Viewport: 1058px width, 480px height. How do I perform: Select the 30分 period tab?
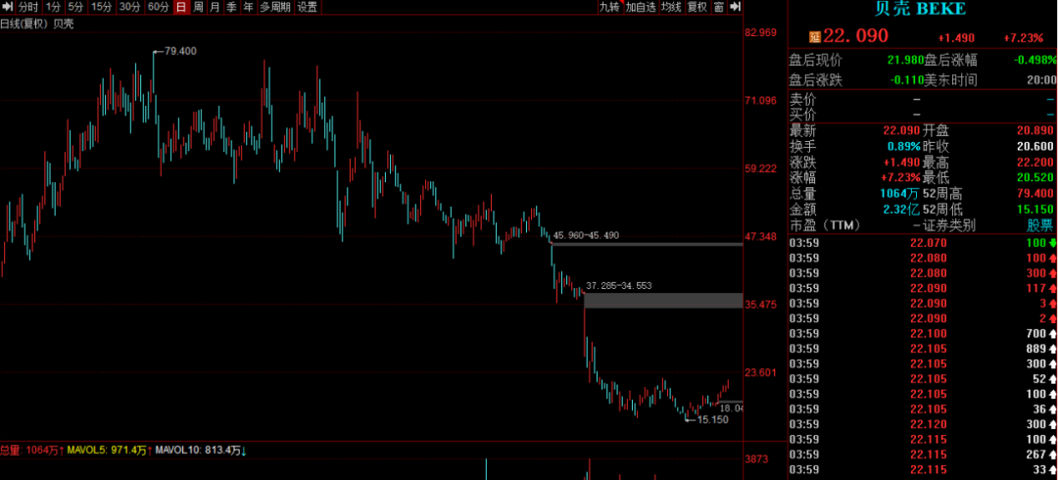pyautogui.click(x=129, y=8)
